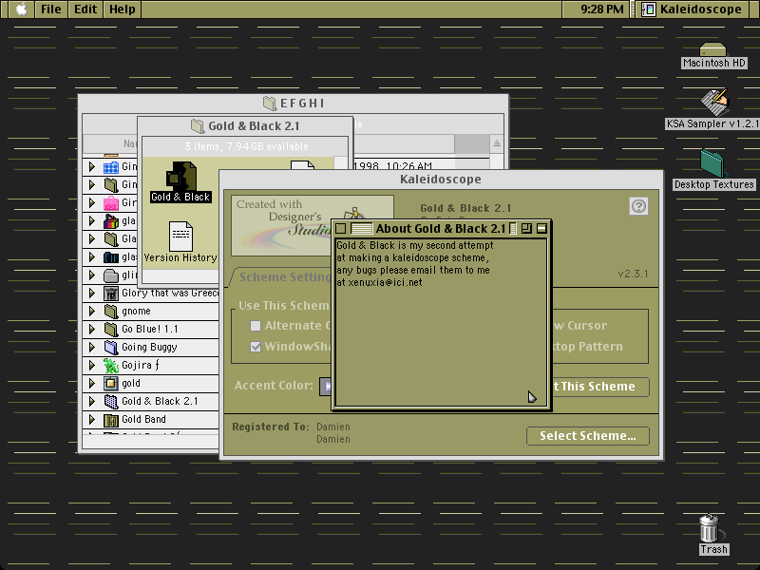
Task: Click the dark blue folder icon in EFGHI list
Action: coord(111,257)
